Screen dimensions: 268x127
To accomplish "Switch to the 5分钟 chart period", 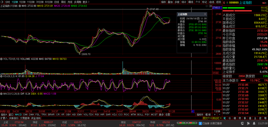I will 22,2.
